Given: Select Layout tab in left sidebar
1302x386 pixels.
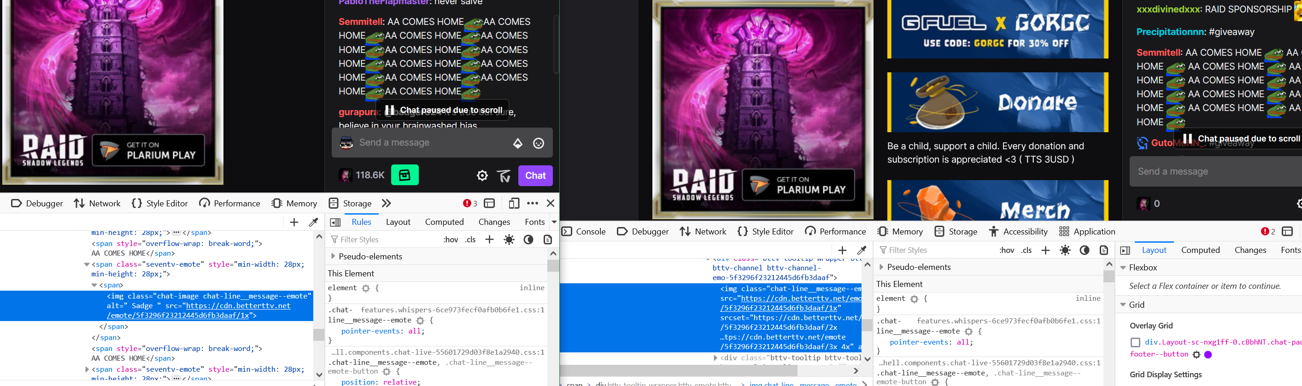Looking at the screenshot, I should coord(398,222).
